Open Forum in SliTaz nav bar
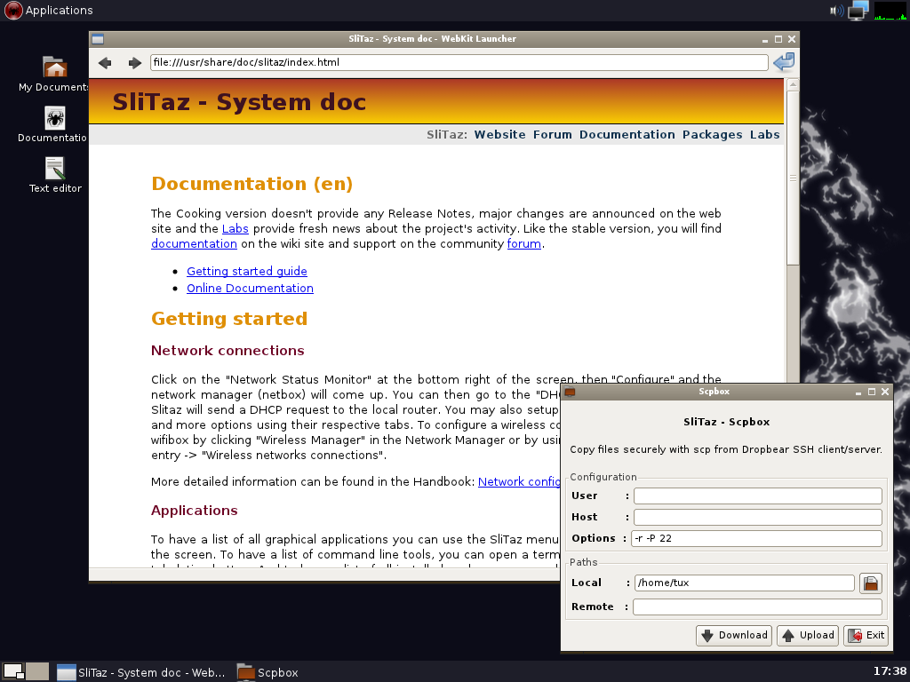This screenshot has height=682, width=910. pos(553,135)
